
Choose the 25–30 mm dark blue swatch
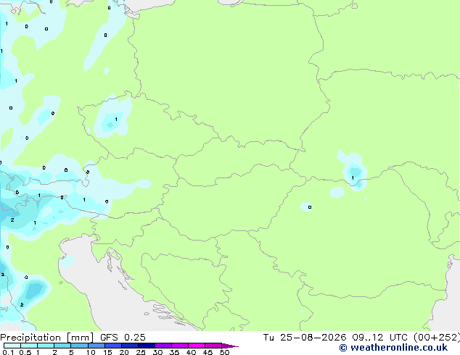(x=147, y=346)
